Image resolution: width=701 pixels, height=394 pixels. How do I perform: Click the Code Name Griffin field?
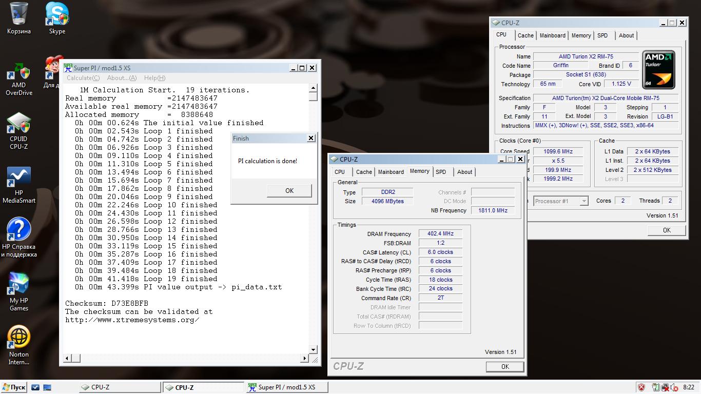560,65
